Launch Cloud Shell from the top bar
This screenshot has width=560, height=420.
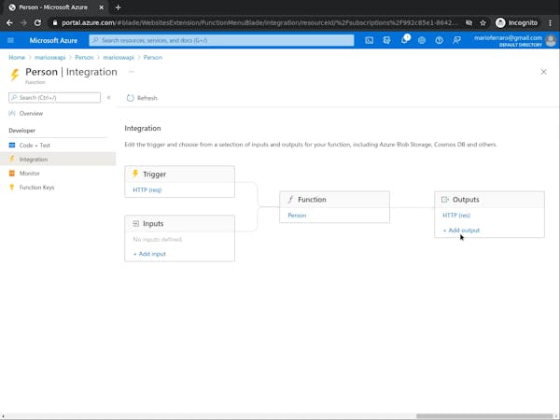pyautogui.click(x=370, y=40)
